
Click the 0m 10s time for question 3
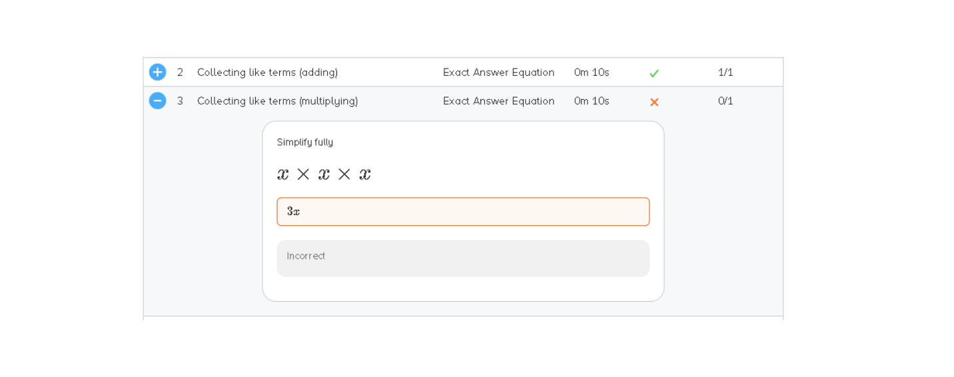coord(592,101)
